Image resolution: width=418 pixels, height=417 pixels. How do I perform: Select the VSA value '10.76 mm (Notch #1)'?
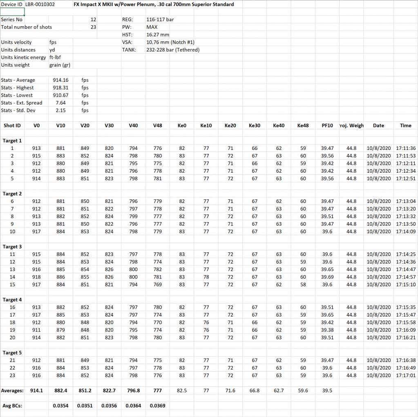click(x=170, y=42)
